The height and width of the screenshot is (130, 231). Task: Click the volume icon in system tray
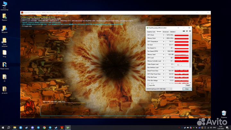point(211,128)
